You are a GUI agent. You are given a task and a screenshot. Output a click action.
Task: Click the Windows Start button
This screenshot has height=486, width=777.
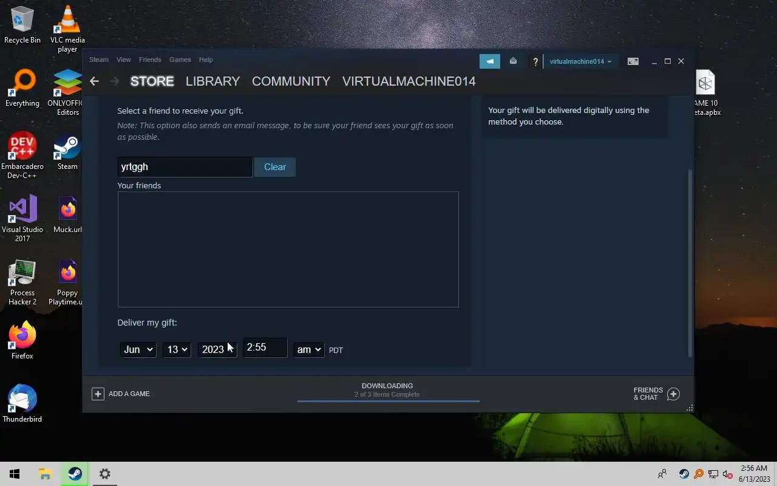15,474
